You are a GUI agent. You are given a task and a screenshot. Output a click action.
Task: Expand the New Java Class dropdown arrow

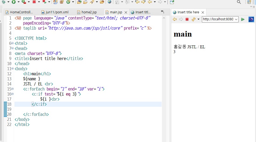tap(73, 2)
